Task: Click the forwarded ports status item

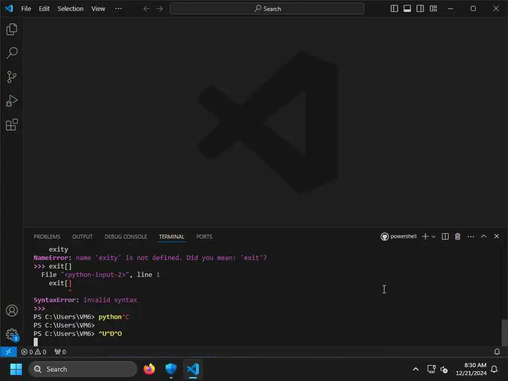Action: 60,352
